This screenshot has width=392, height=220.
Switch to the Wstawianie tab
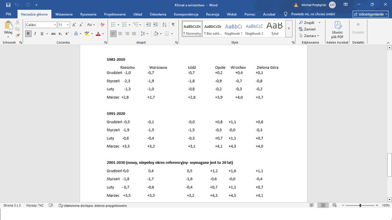tap(64, 14)
